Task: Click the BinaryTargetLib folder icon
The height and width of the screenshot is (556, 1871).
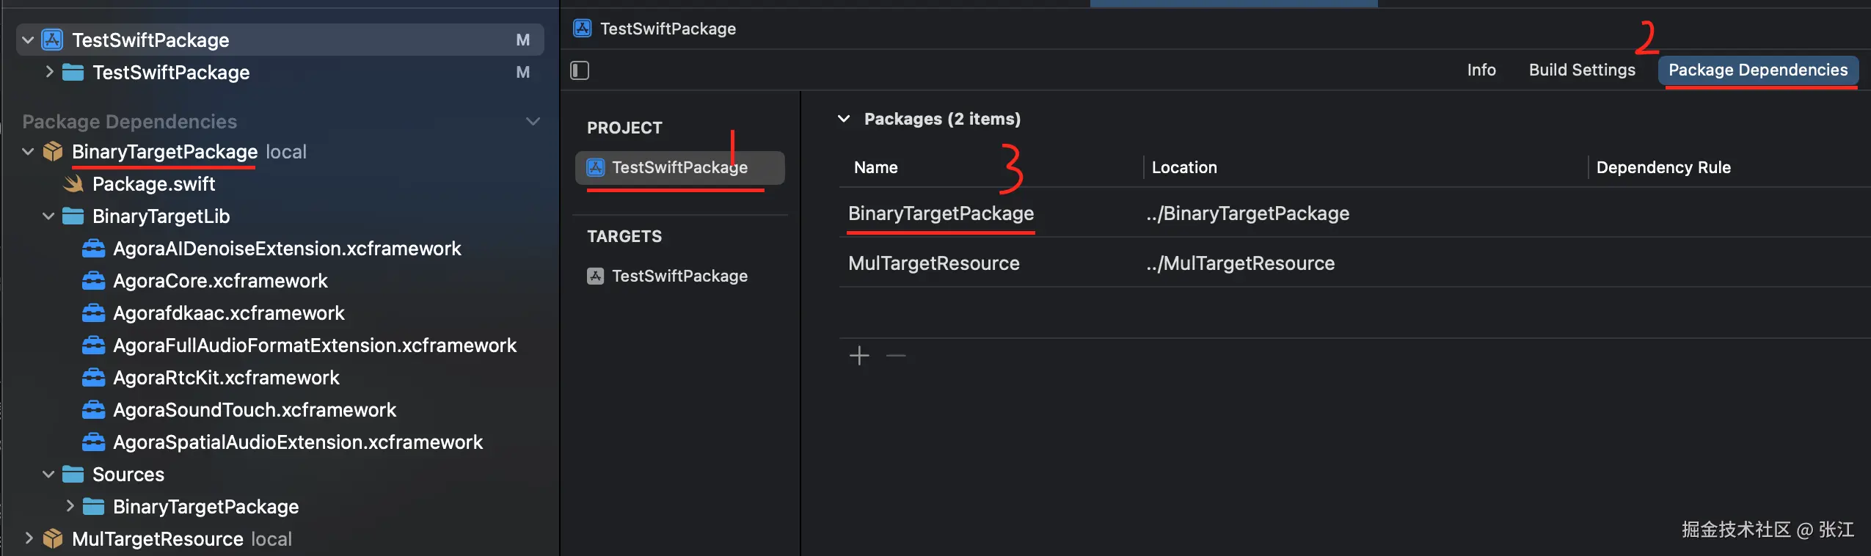Action: [73, 216]
